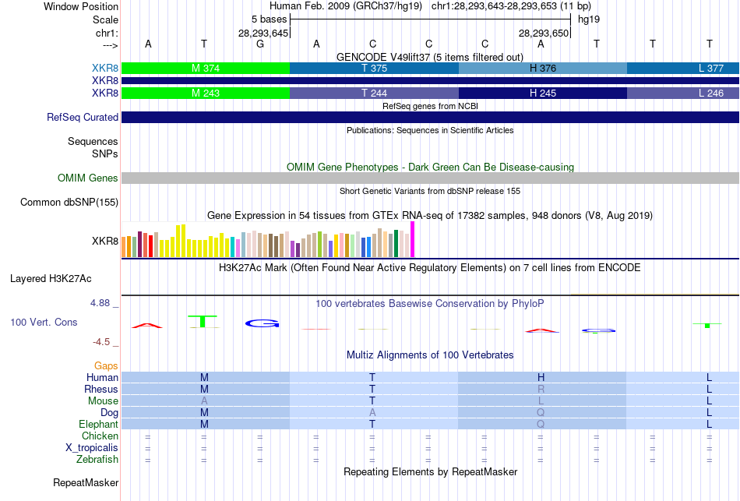Viewport: 740px width, 501px height.
Task: Click the 28,293,645 coordinate marker
Action: coord(263,33)
